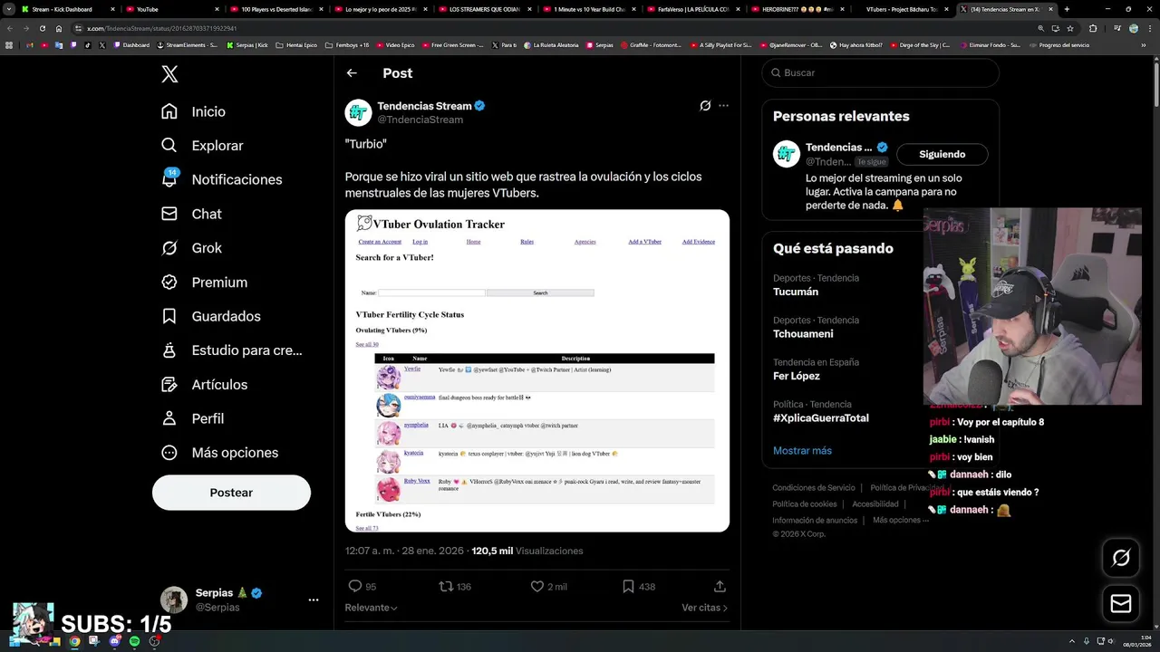This screenshot has width=1160, height=652.
Task: Expand the Relevante replies sort dropdown
Action: 371,608
